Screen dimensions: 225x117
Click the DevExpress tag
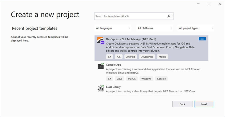click(x=147, y=57)
